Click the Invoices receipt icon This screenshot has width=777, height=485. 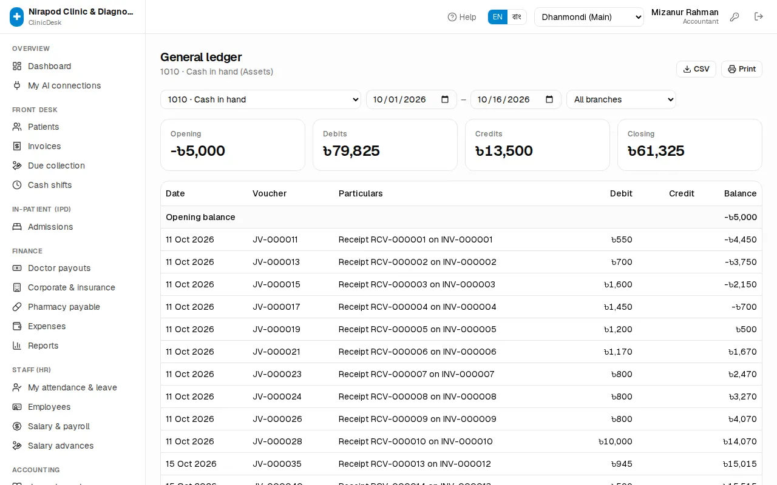(17, 146)
